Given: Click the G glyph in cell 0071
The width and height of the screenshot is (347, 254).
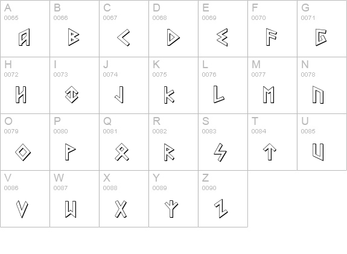Looking at the screenshot, I should [x=321, y=37].
